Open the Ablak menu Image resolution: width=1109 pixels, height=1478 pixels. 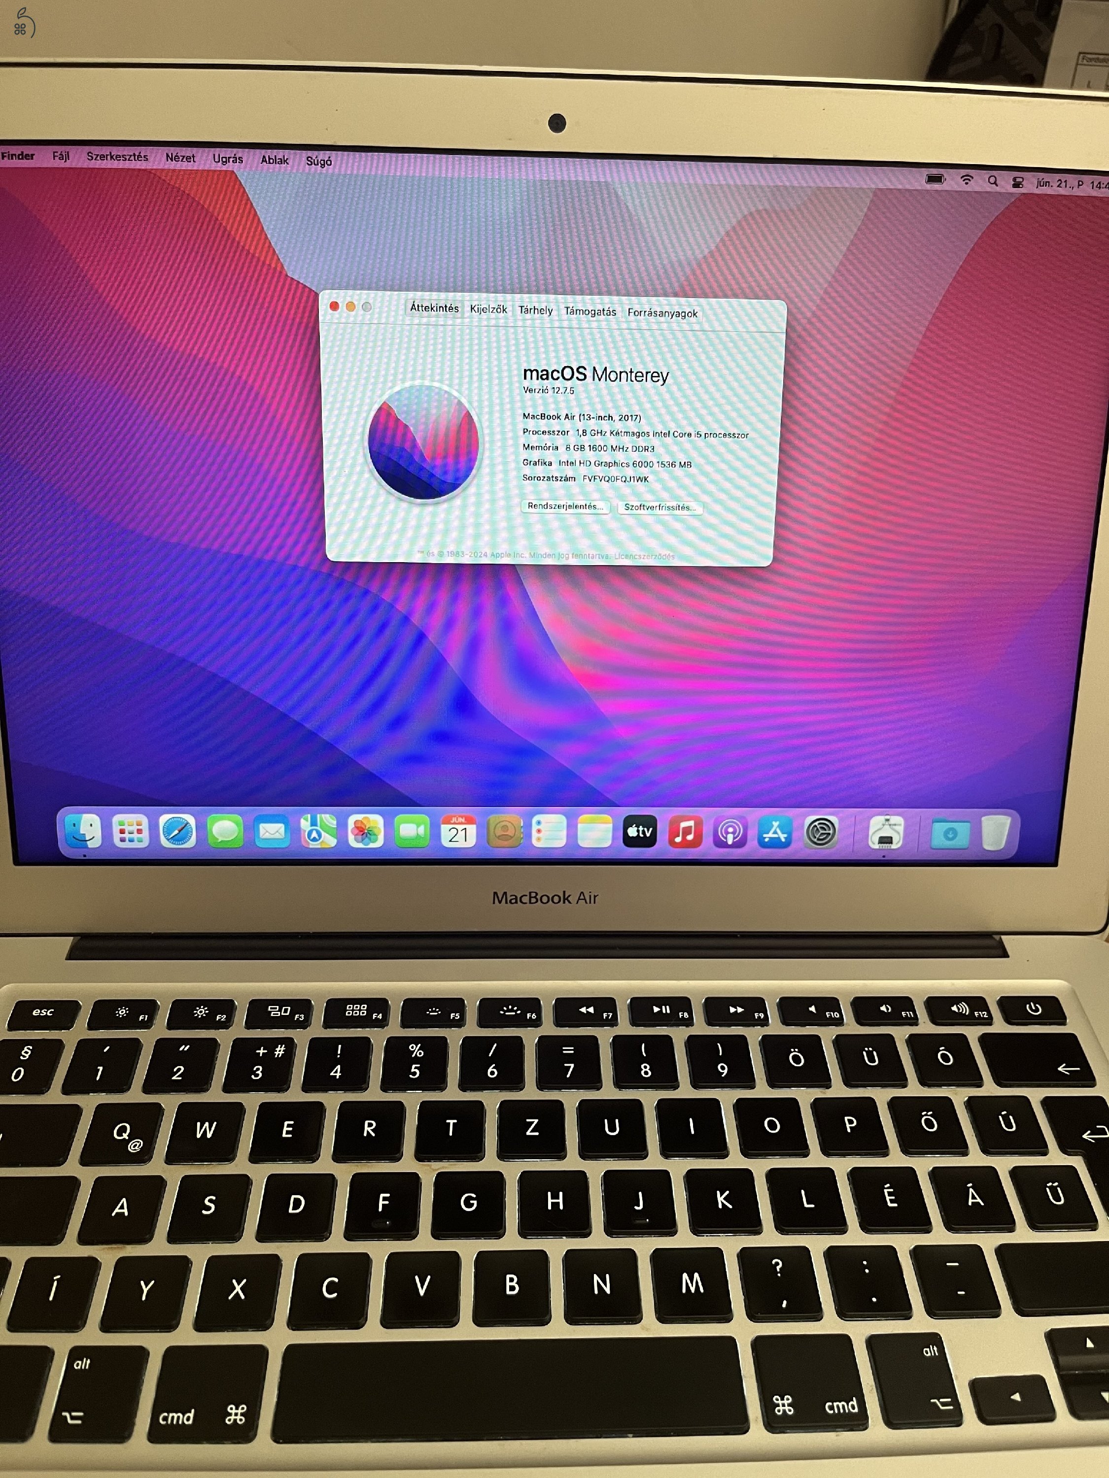(x=275, y=160)
